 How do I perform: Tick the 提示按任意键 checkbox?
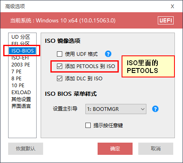click(88, 125)
